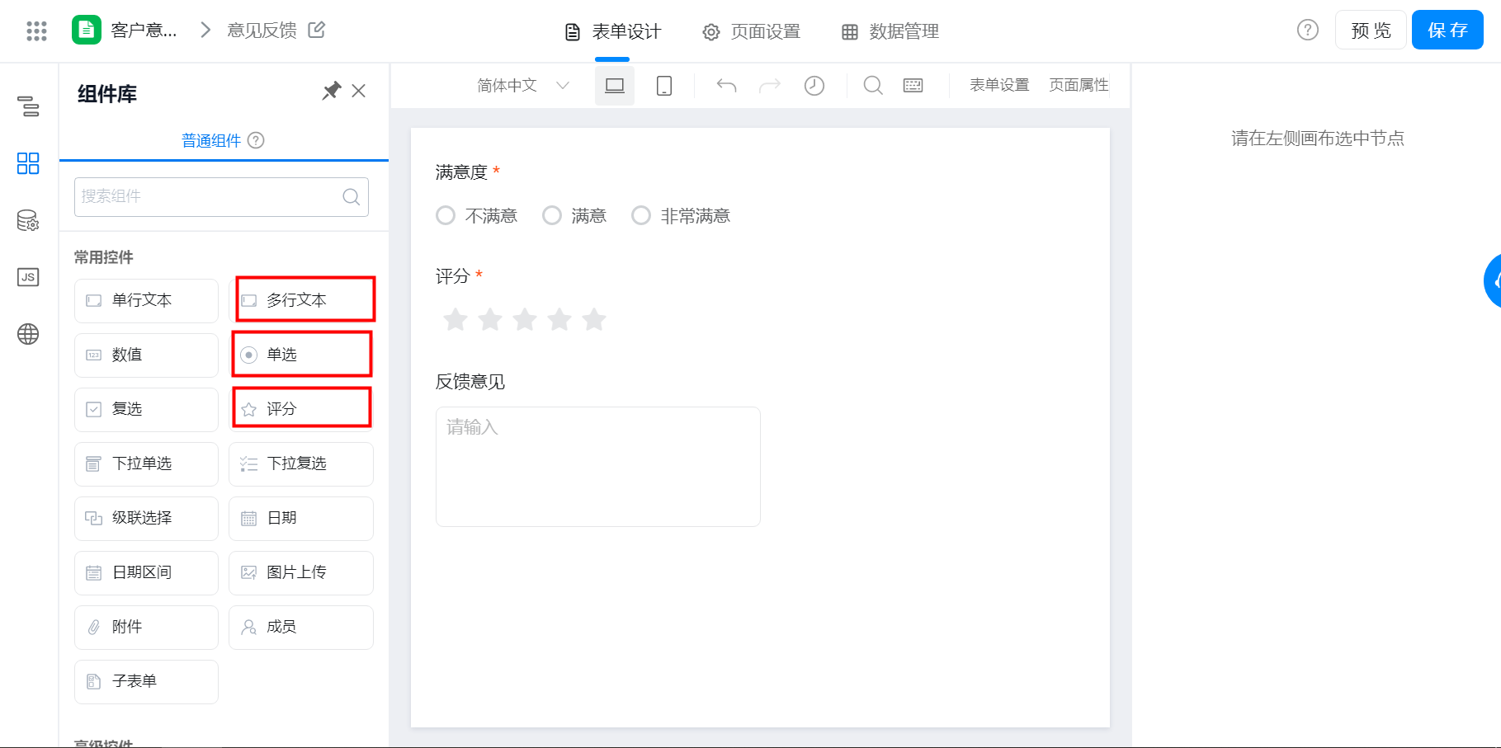Select the 下拉单选 component

click(146, 463)
